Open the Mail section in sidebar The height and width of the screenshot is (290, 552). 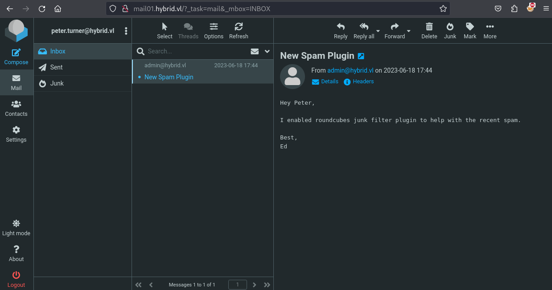(x=16, y=82)
